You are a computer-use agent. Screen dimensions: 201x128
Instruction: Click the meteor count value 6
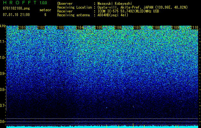coord(45,15)
